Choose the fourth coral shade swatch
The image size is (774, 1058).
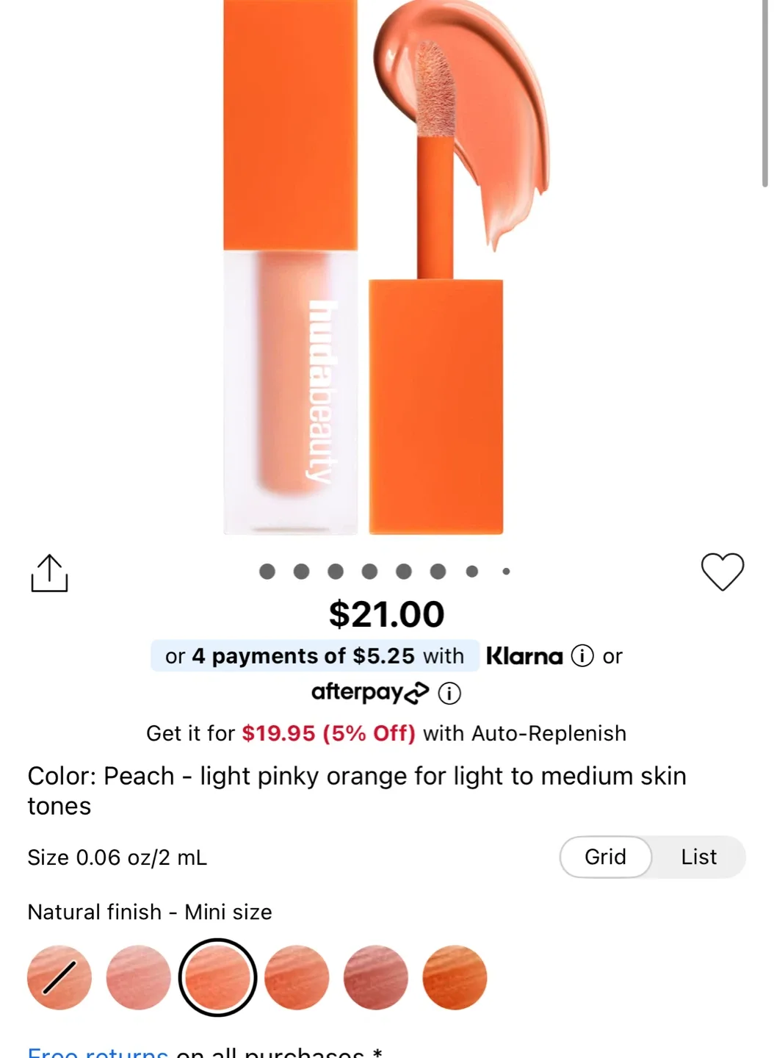point(297,977)
